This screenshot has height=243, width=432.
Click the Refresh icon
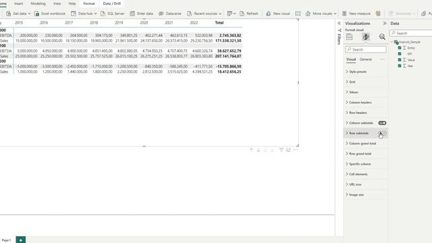coord(242,13)
